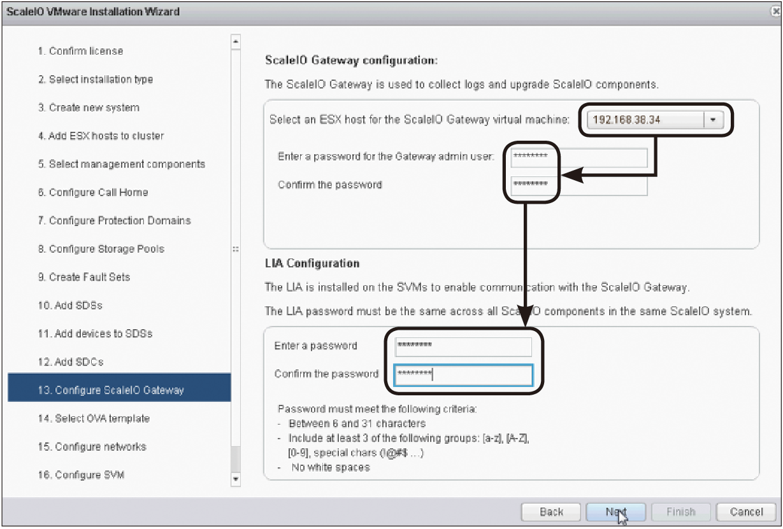The height and width of the screenshot is (529, 783).
Task: Click the step list scroll down arrow
Action: click(236, 479)
